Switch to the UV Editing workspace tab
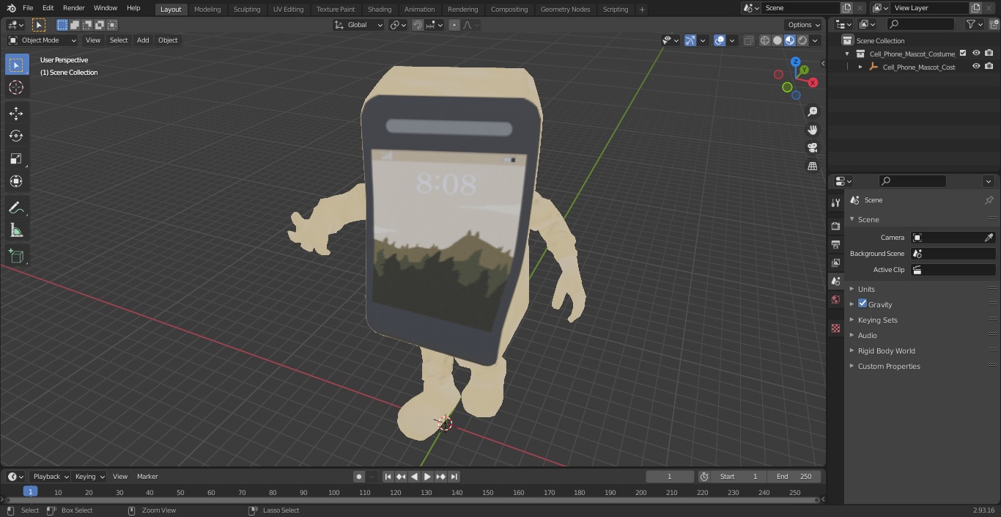 tap(288, 9)
